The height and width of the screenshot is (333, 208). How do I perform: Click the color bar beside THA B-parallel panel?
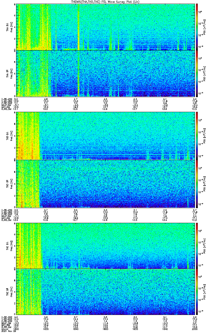point(197,73)
